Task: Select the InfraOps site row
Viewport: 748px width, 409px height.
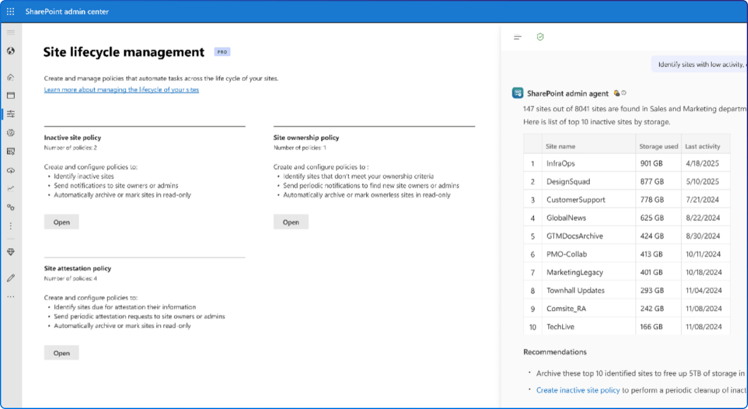Action: click(627, 164)
